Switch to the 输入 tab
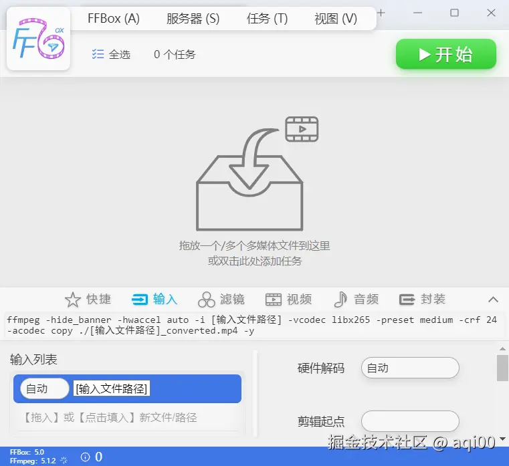 (155, 300)
